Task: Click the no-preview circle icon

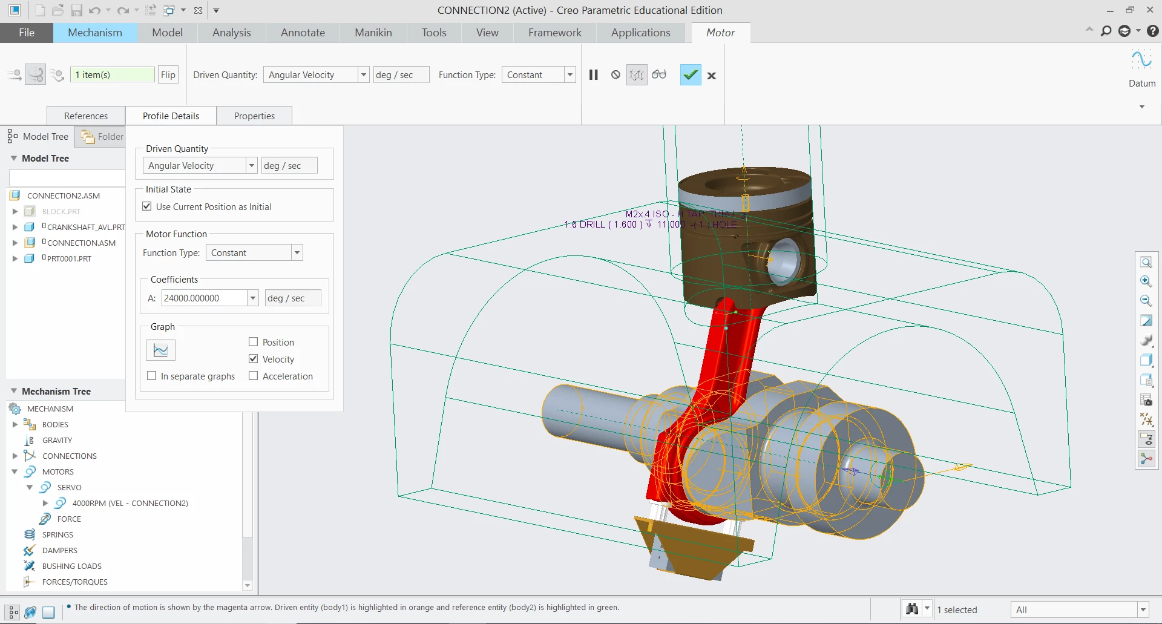Action: pos(615,75)
